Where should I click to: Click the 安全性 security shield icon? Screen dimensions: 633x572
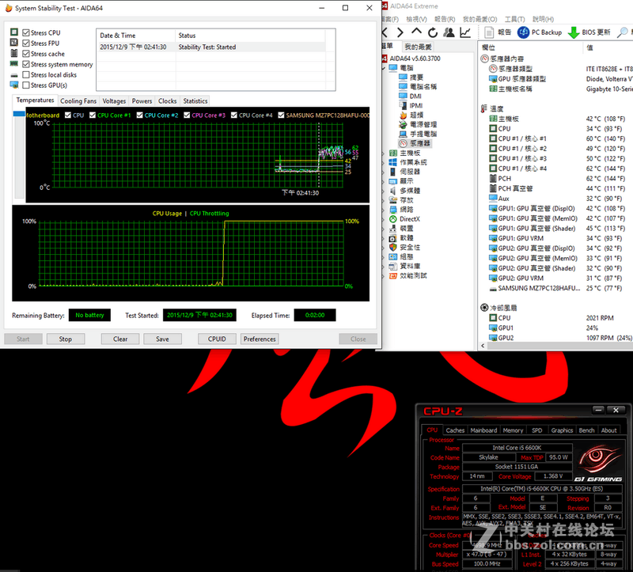pyautogui.click(x=393, y=248)
